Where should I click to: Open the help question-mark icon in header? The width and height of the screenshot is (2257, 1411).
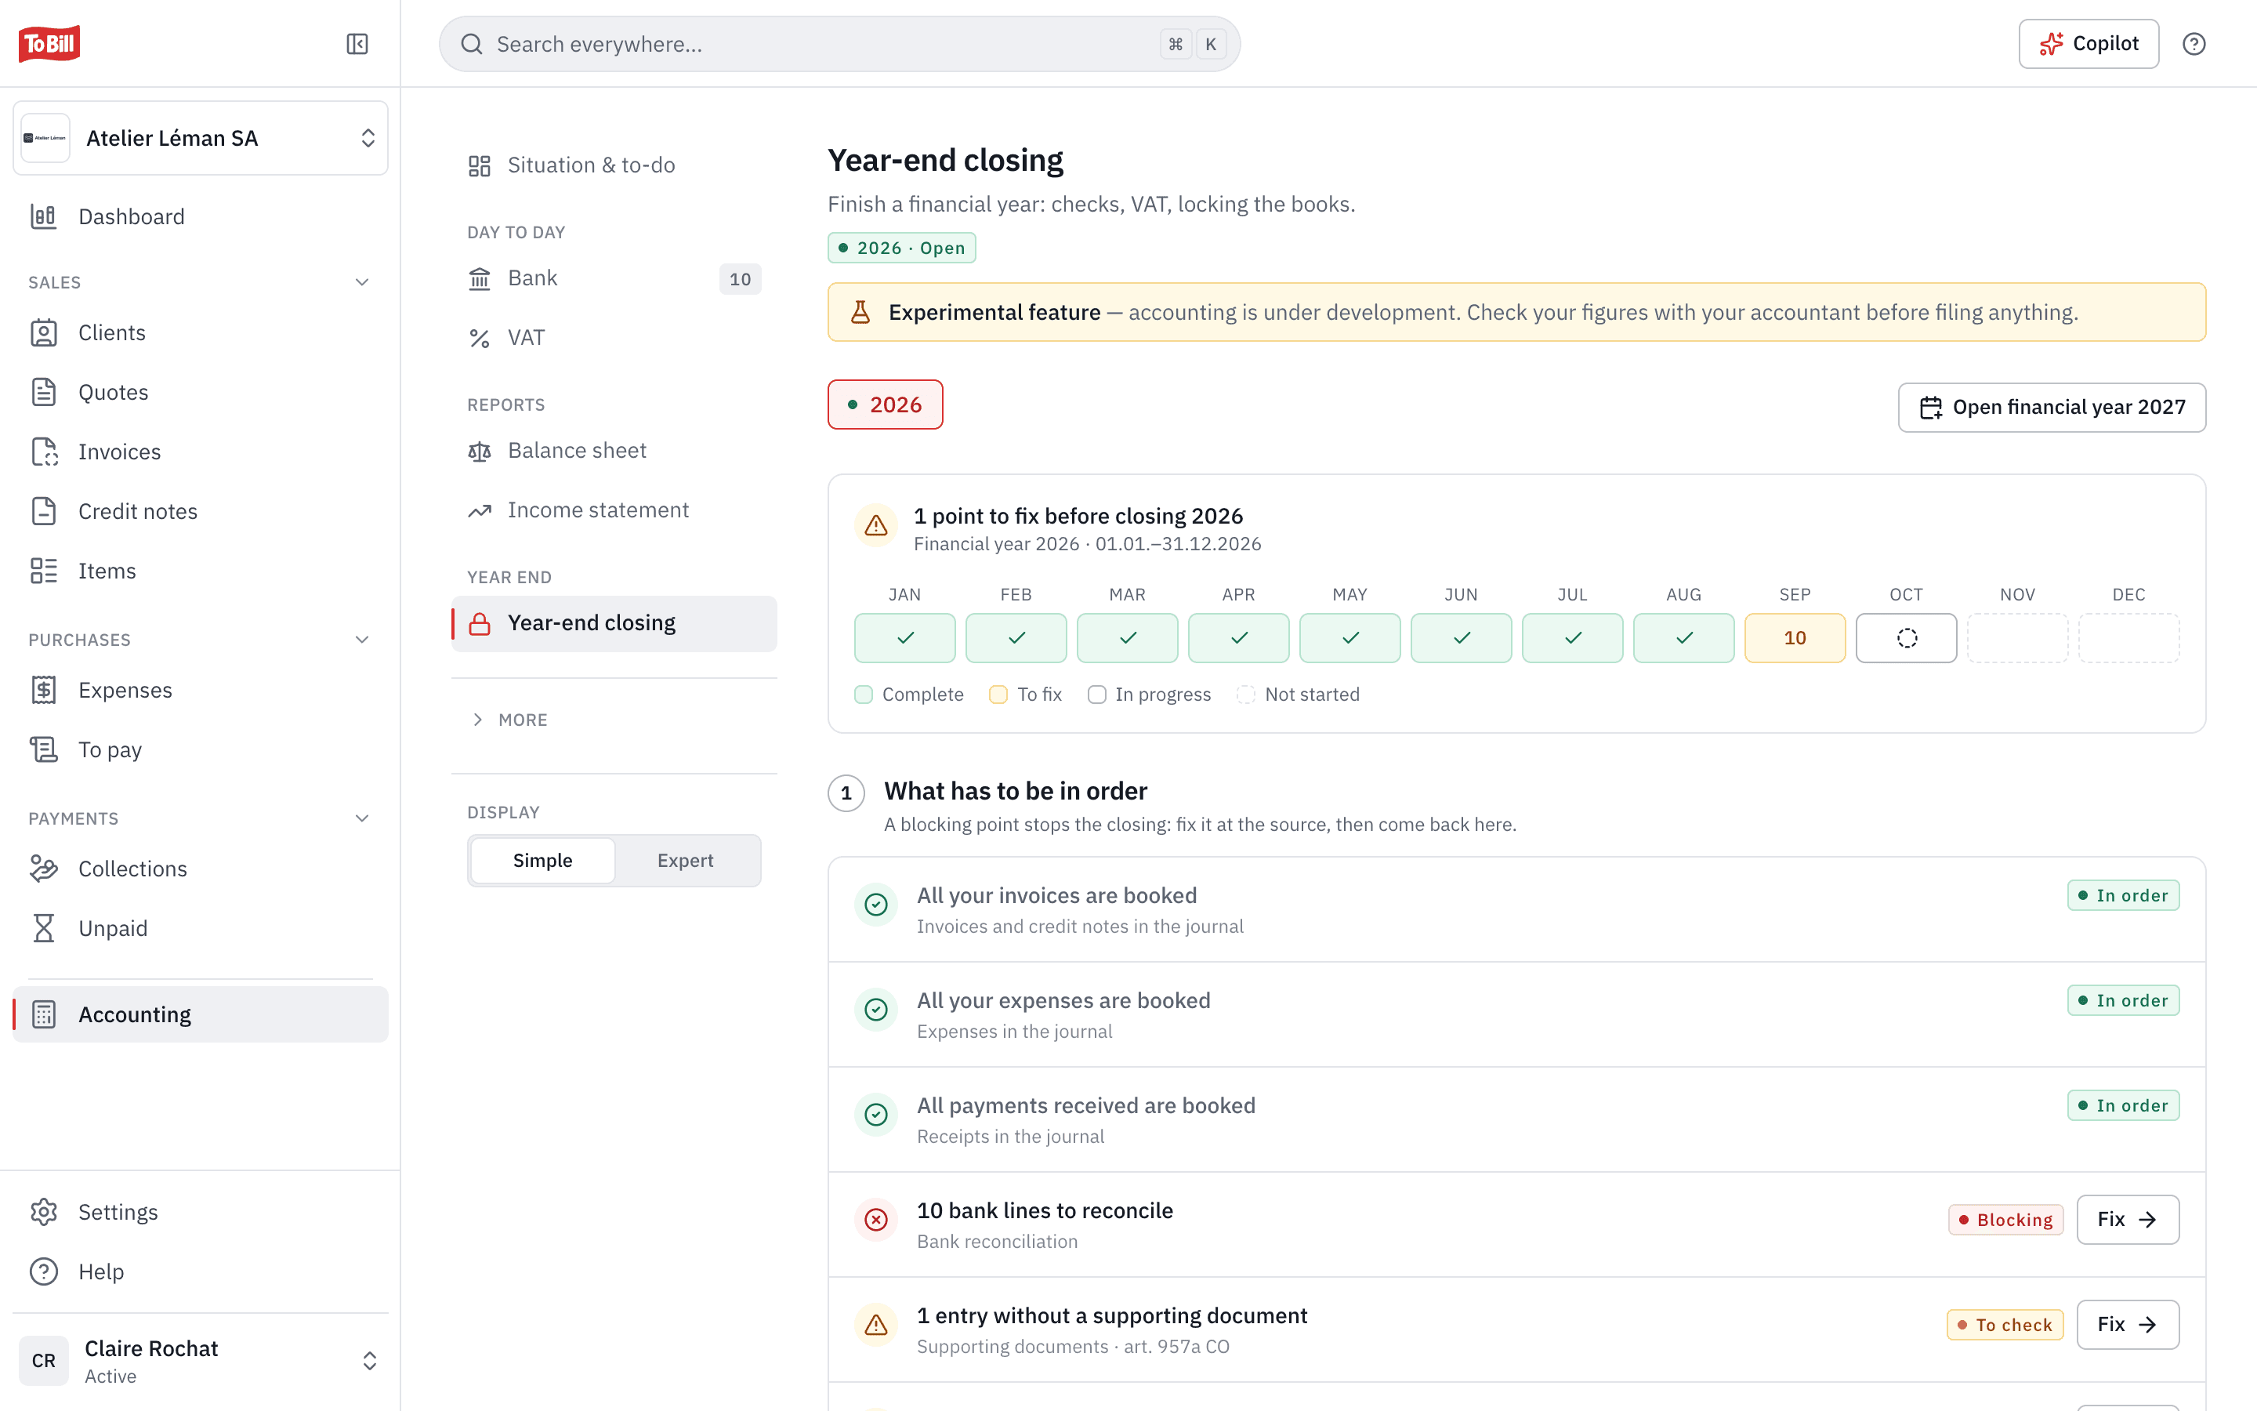2194,44
